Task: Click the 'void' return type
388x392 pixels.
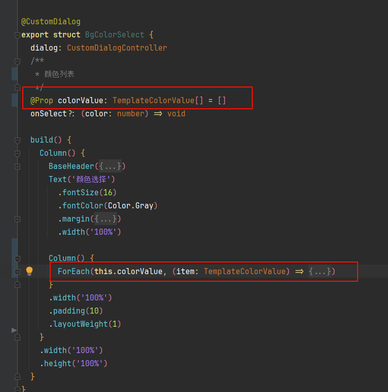Action: [176, 114]
